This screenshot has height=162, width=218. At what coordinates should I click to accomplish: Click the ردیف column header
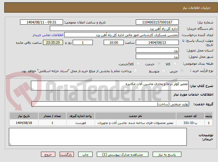tap(209, 116)
